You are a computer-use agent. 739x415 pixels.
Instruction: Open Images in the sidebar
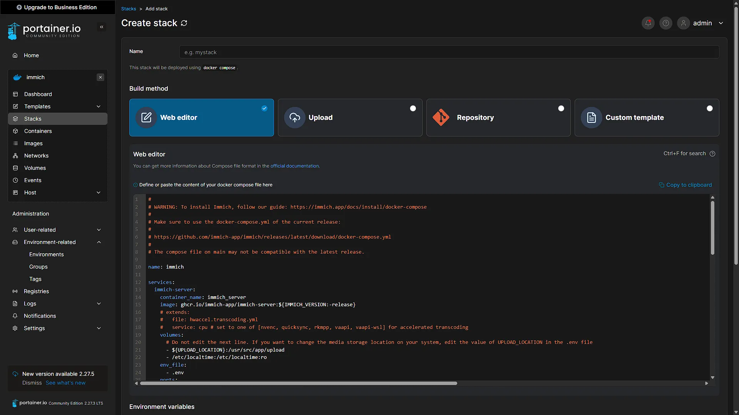pos(58,143)
